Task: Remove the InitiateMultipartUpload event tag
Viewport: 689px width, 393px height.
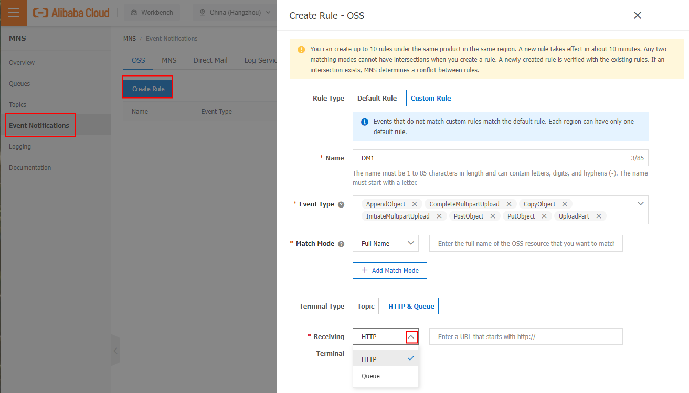Action: 439,216
